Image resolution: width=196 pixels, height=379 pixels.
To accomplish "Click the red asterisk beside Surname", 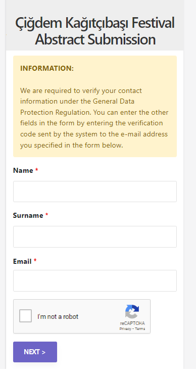I will pos(47,215).
